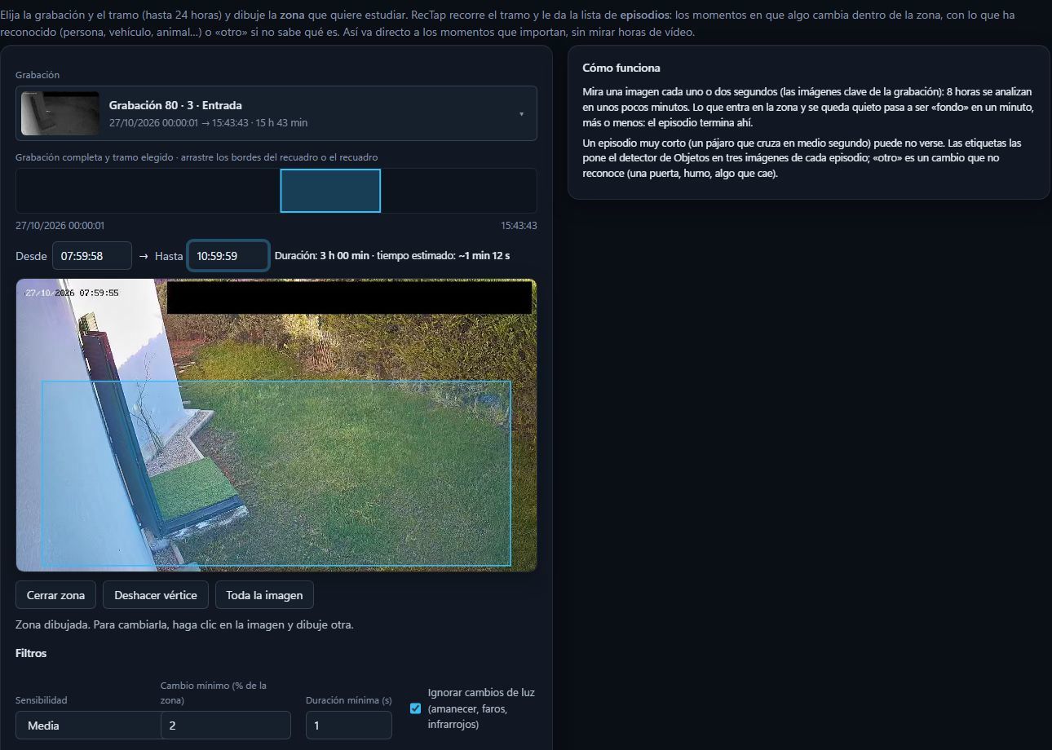The height and width of the screenshot is (750, 1052).
Task: Uncheck Ignorar cambios de luz checkbox
Action: (415, 708)
